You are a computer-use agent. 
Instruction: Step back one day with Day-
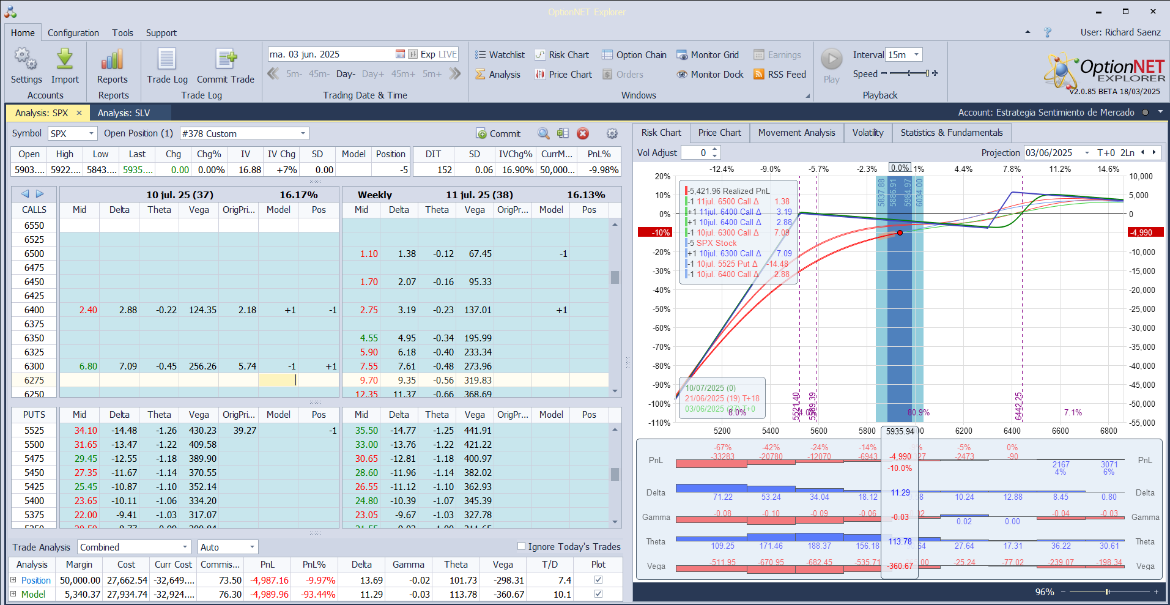pyautogui.click(x=346, y=73)
